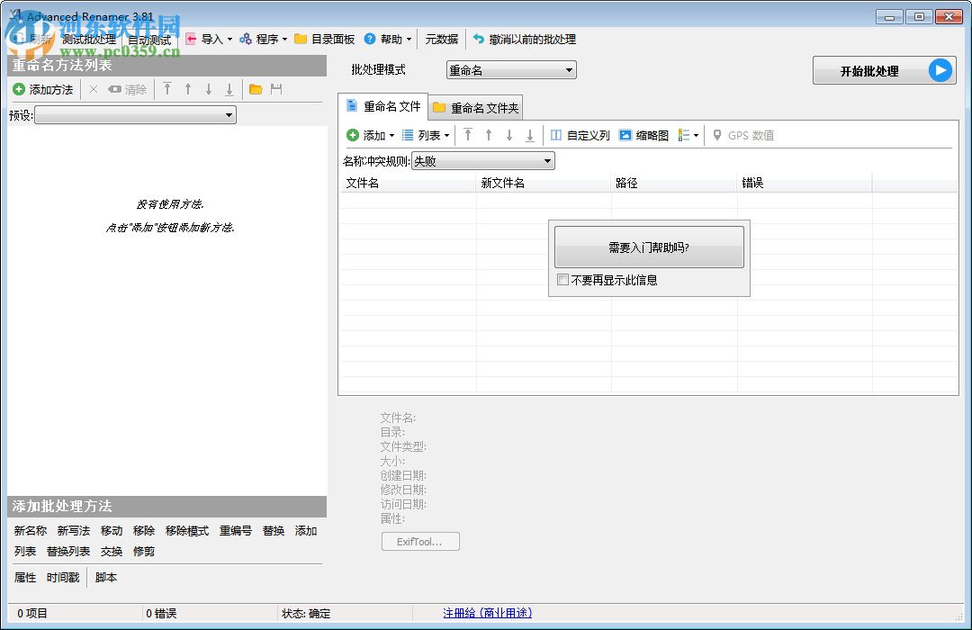Click the 自定义列 (Custom columns) icon
This screenshot has height=630, width=972.
579,135
